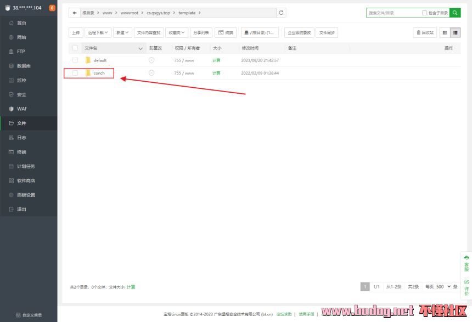Viewport: 472px width, 322px height.
Task: Check the conch folder row checkbox
Action: [75, 73]
